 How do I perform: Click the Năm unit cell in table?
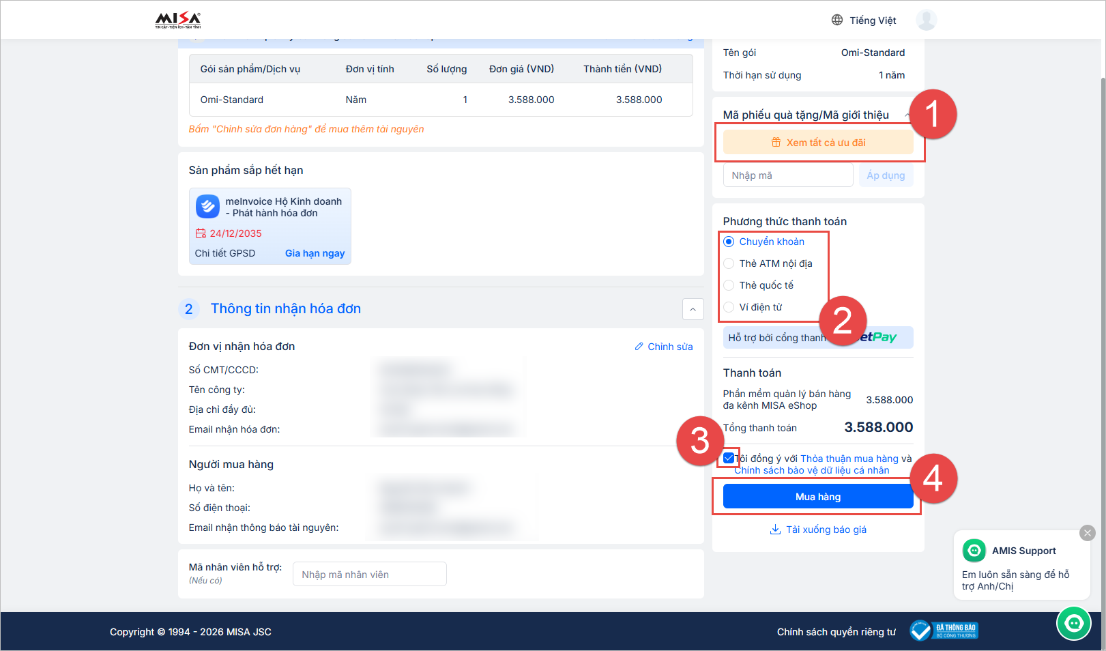coord(356,100)
